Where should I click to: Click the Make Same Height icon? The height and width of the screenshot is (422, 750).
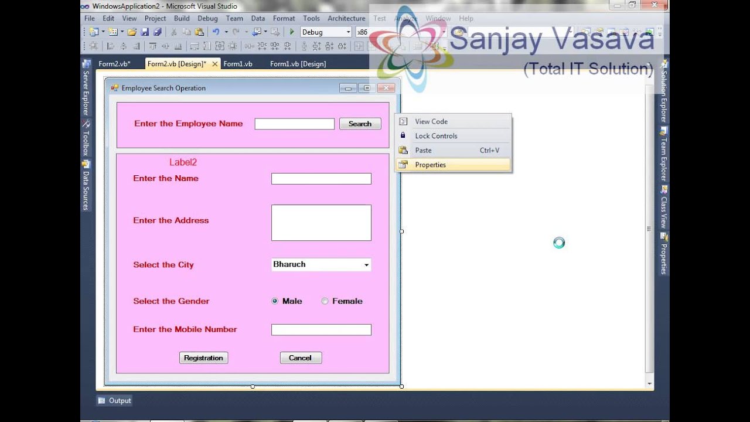point(207,46)
